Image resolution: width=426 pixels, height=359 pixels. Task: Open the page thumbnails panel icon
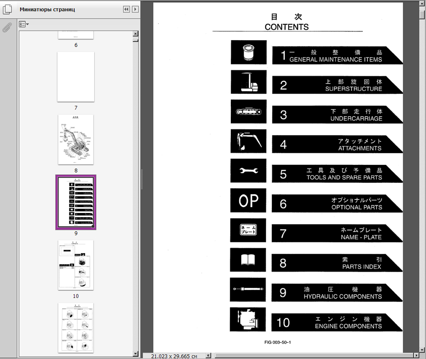coord(7,10)
